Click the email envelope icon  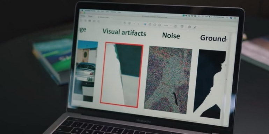tap(94, 21)
